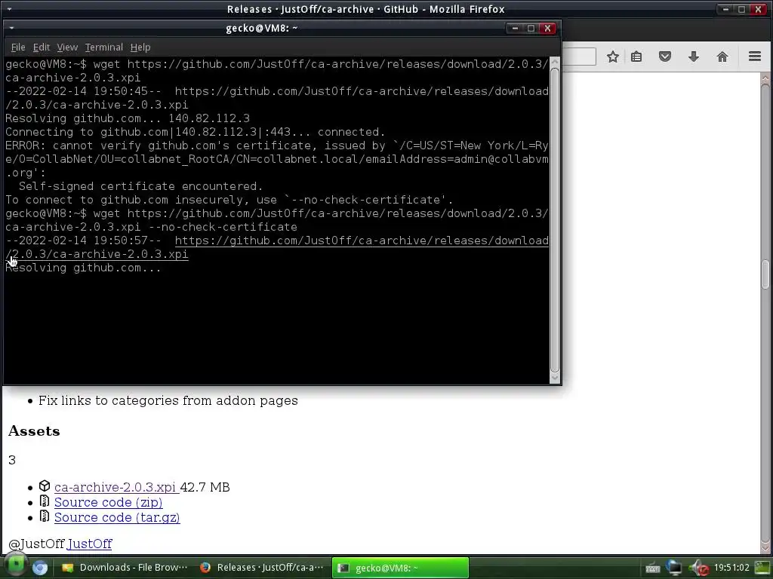Save page to Pocket in Firefox
This screenshot has height=579, width=773.
[665, 57]
